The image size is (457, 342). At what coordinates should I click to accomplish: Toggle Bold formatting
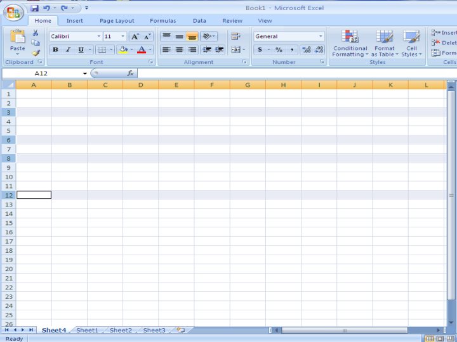click(x=55, y=50)
